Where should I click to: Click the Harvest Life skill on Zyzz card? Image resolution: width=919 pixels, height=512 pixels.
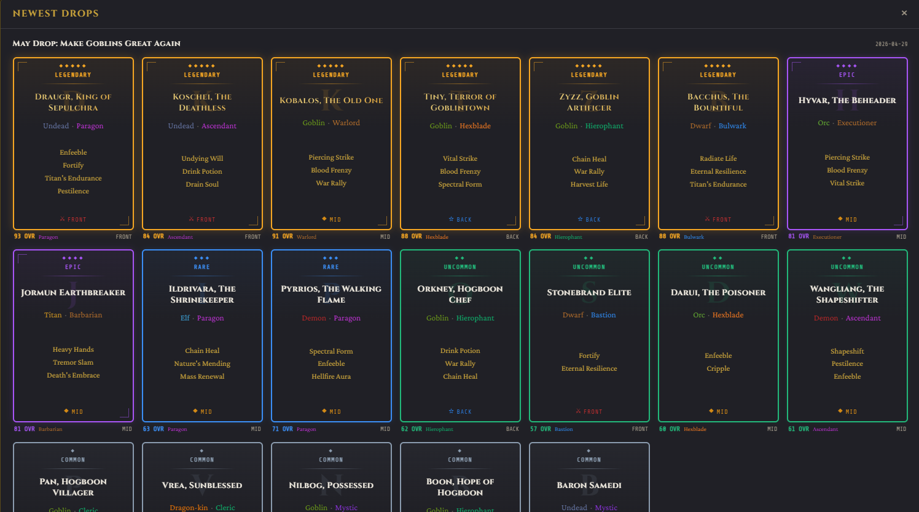(x=589, y=184)
